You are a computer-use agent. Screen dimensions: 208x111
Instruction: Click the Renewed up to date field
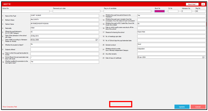[x=77, y=11]
